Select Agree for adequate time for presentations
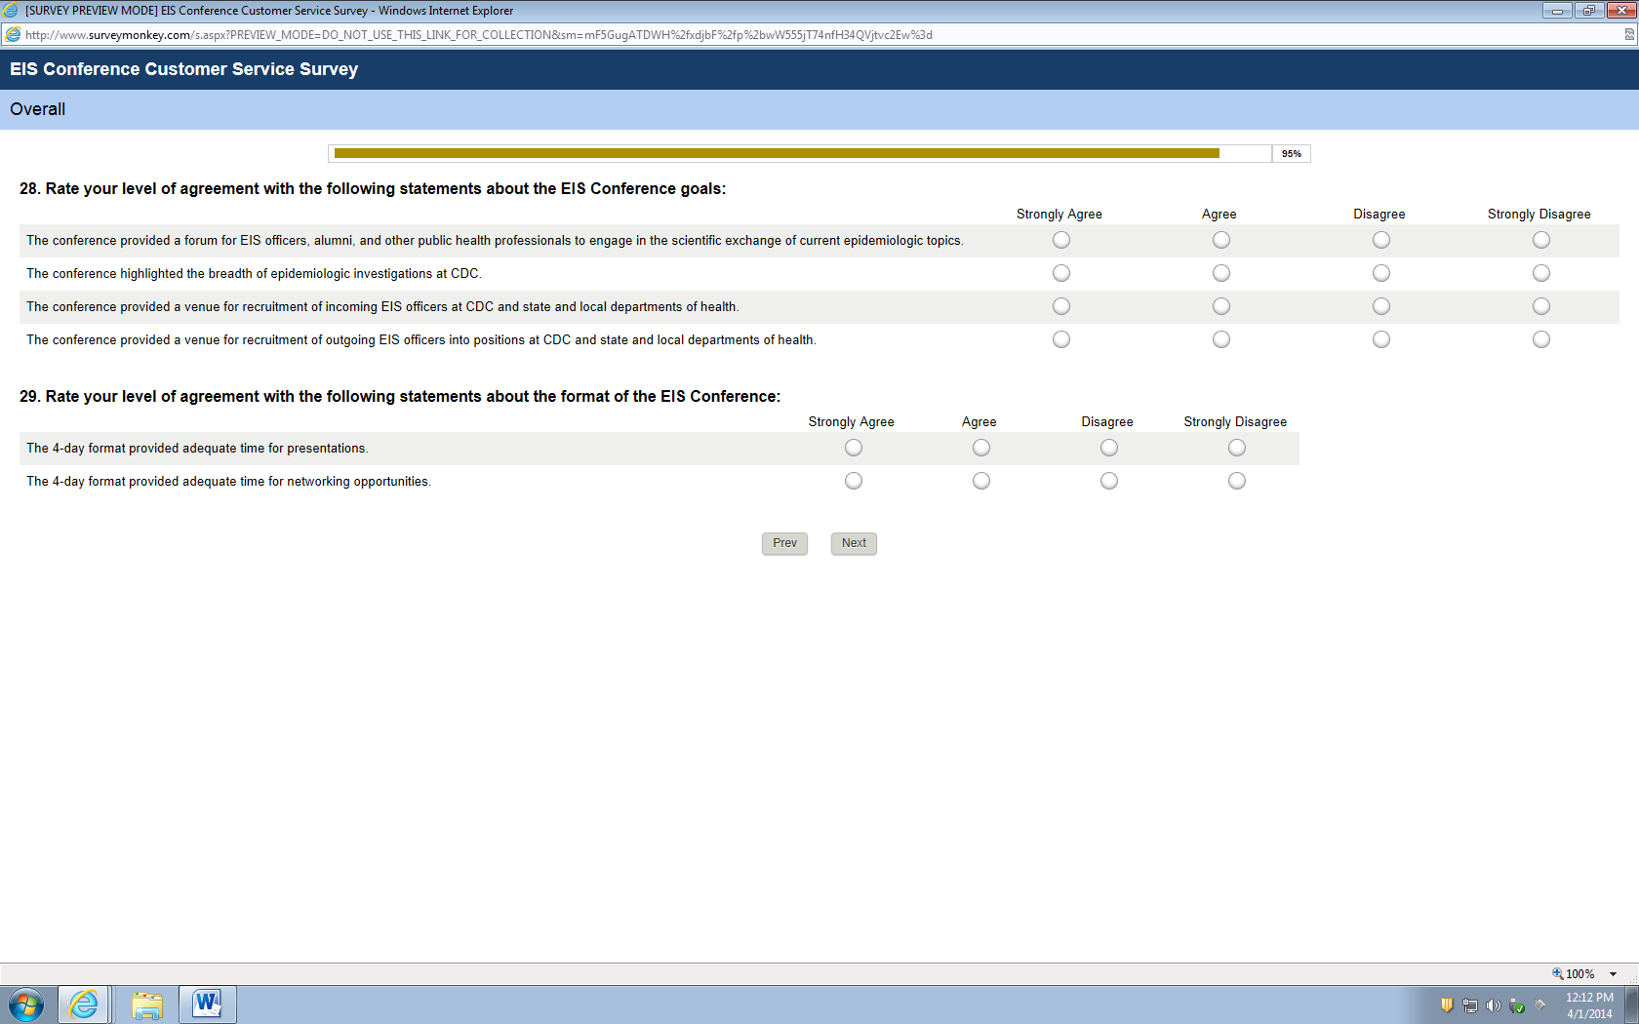Viewport: 1639px width, 1024px height. [981, 448]
